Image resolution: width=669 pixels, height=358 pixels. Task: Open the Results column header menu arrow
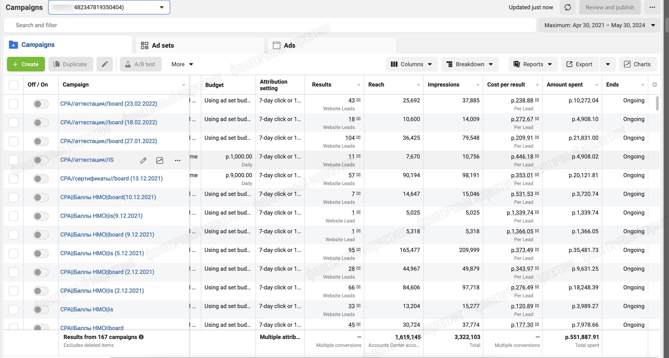click(x=359, y=85)
